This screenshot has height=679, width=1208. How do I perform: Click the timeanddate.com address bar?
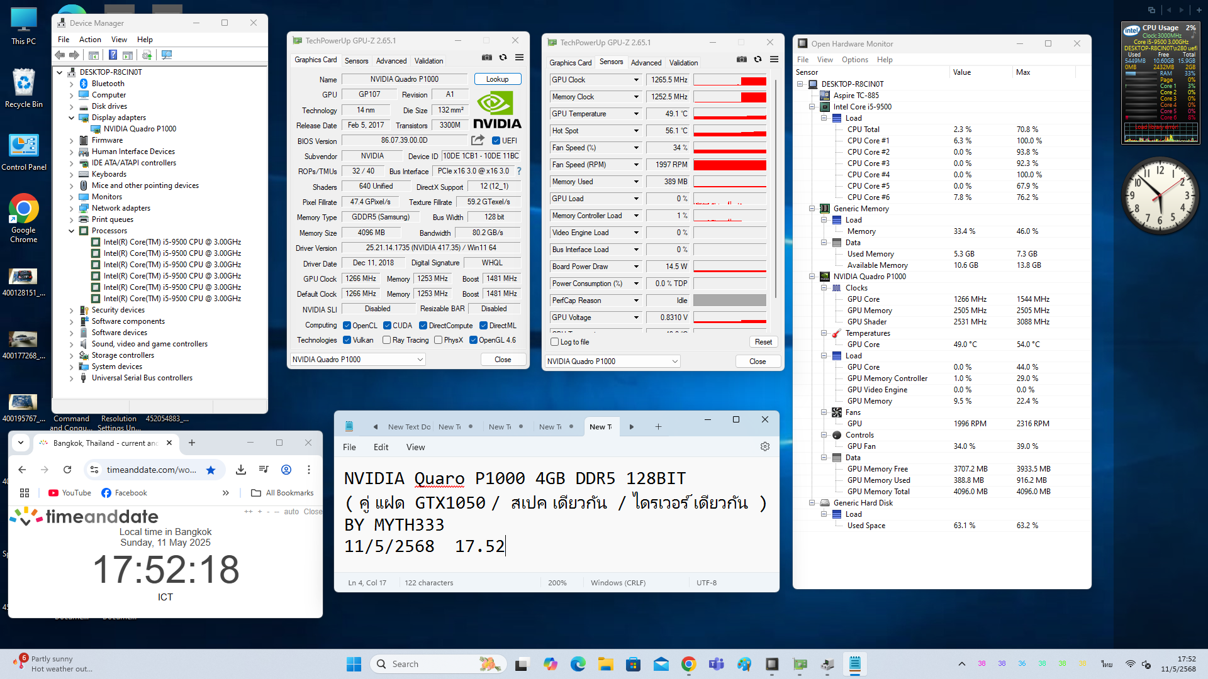click(x=151, y=470)
